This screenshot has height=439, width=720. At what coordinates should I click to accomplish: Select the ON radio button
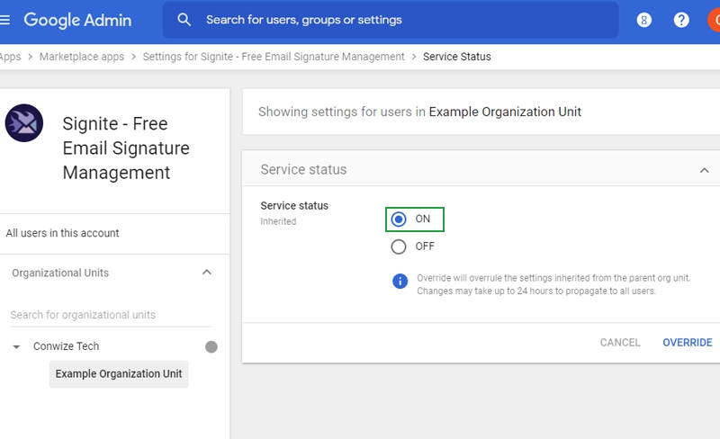399,219
